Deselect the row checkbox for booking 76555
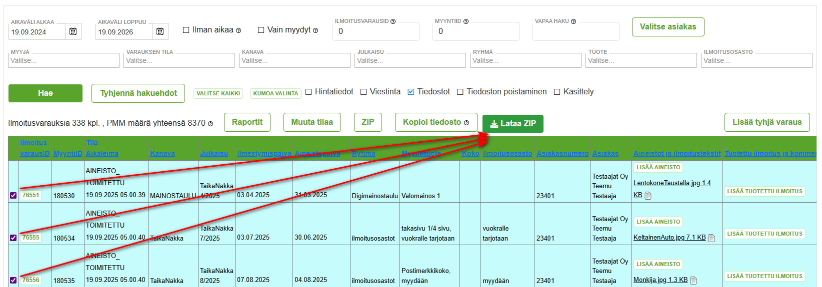The height and width of the screenshot is (287, 822). [x=13, y=238]
